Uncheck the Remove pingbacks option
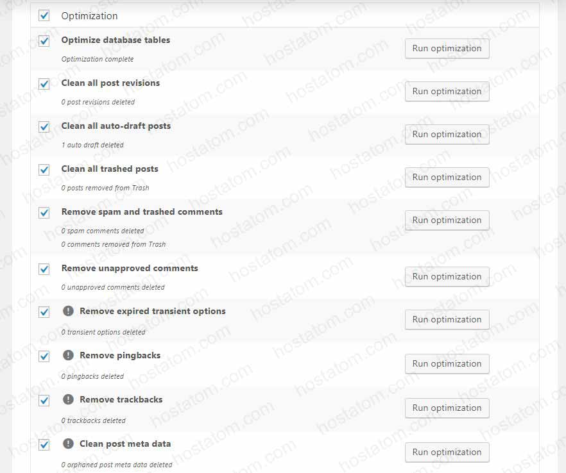Image resolution: width=566 pixels, height=473 pixels. (44, 356)
